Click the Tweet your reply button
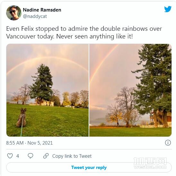Image resolution: width=176 pixels, height=176 pixels. (x=89, y=167)
